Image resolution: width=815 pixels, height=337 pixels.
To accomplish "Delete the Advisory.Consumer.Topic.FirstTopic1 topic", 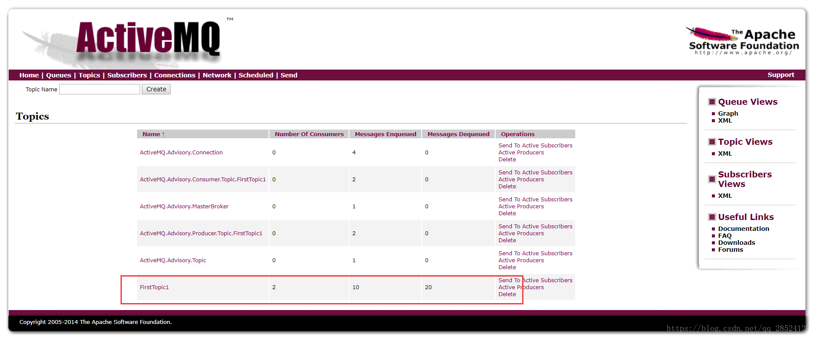I will click(507, 186).
